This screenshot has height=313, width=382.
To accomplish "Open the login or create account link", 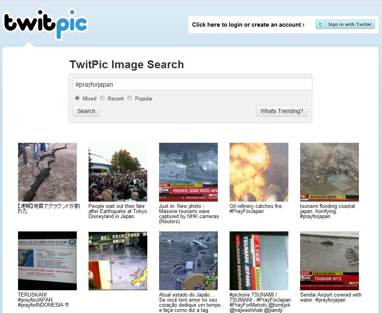I will 248,25.
